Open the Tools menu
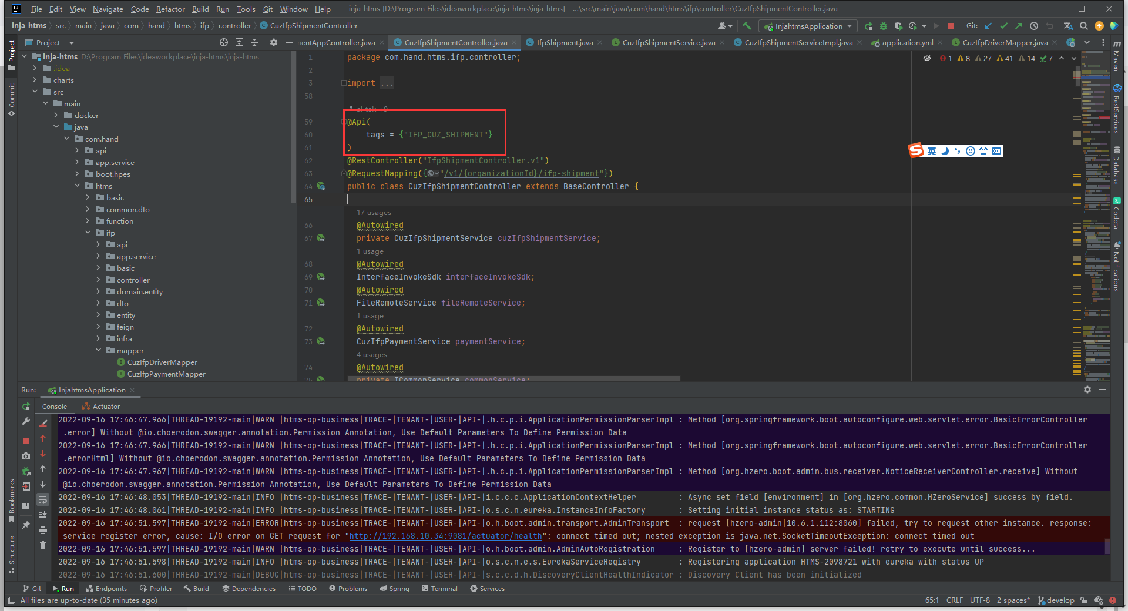 point(246,9)
